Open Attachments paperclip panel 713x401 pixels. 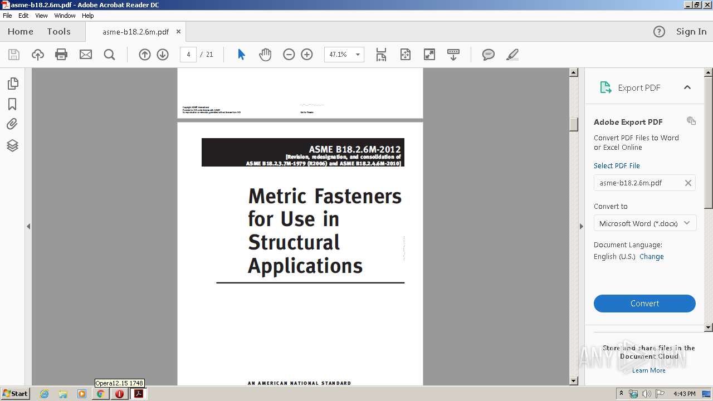pos(12,124)
